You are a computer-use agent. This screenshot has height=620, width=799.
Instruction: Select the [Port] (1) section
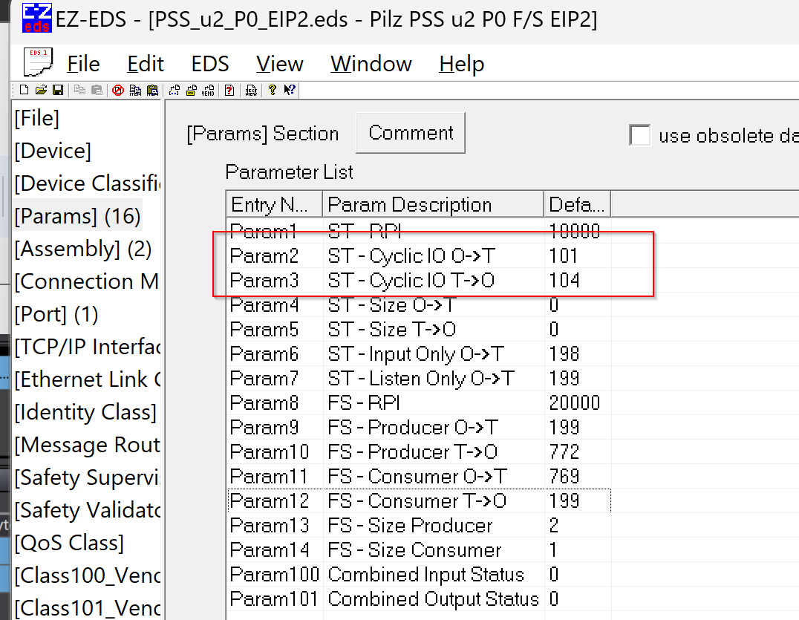pyautogui.click(x=56, y=314)
